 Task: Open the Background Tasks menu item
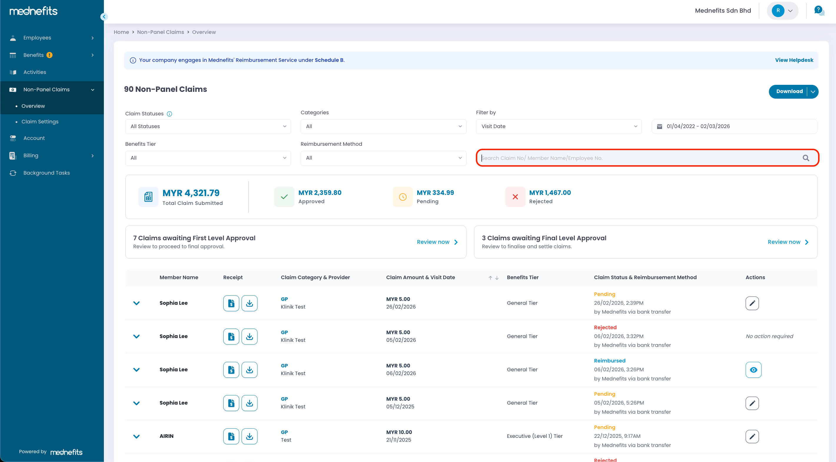tap(46, 173)
